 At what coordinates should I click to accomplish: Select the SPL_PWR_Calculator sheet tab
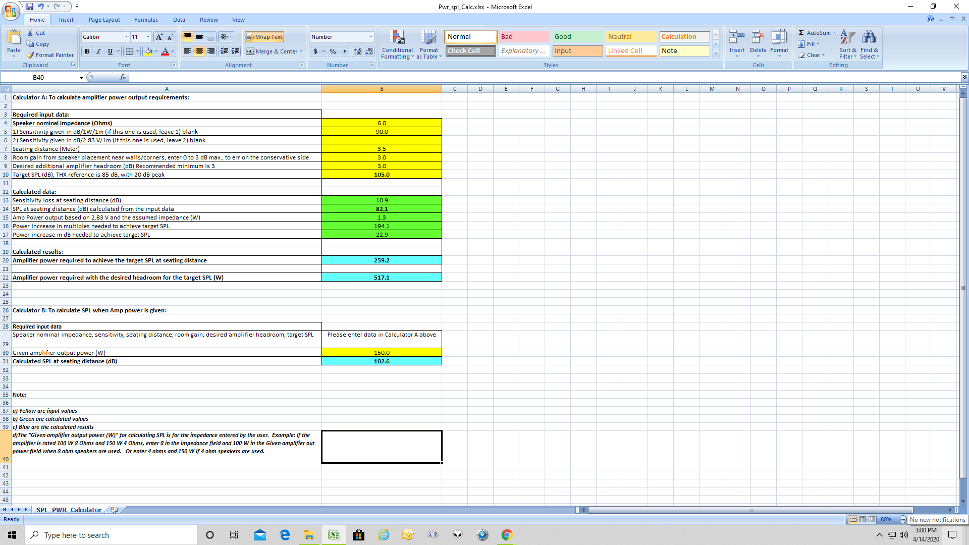[69, 510]
